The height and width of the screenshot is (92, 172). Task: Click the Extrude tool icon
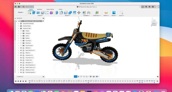click(34, 13)
